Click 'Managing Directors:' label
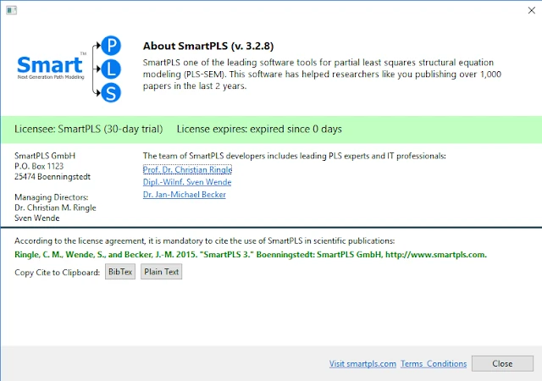The height and width of the screenshot is (381, 542). tap(52, 197)
